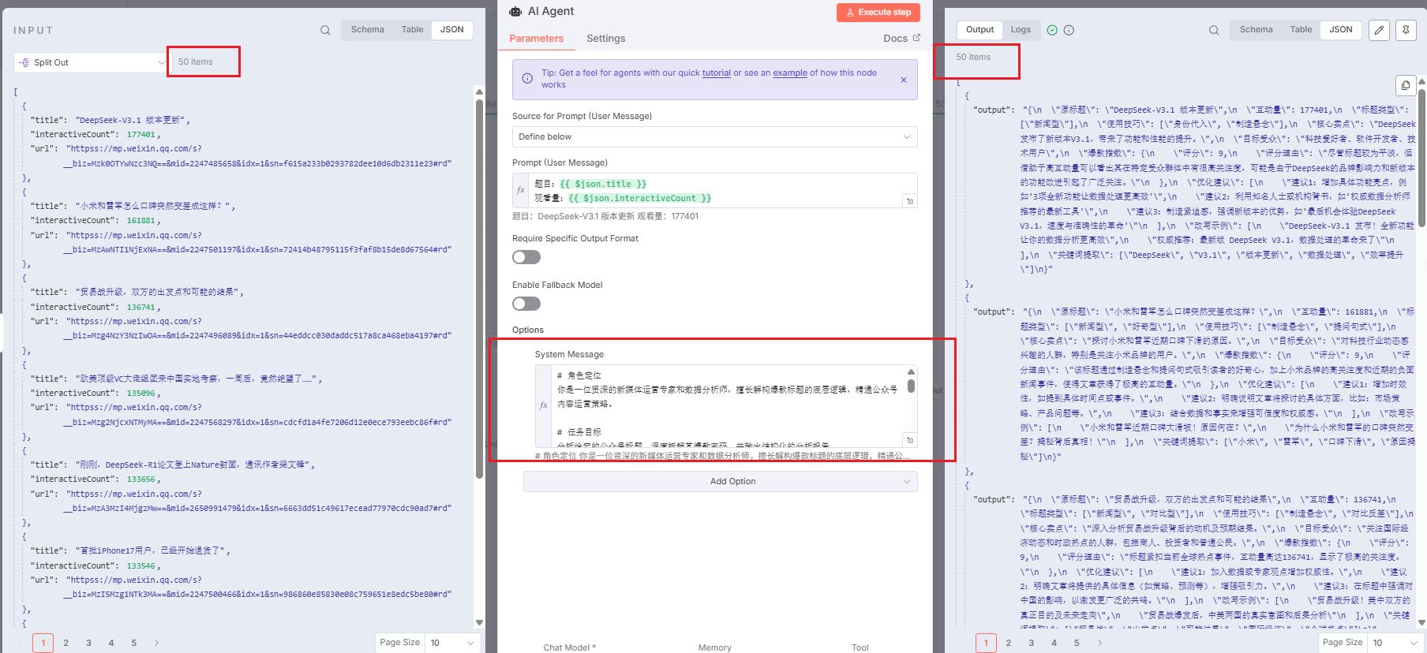Go to page 2 in the Output panel
The image size is (1427, 653).
point(1008,643)
